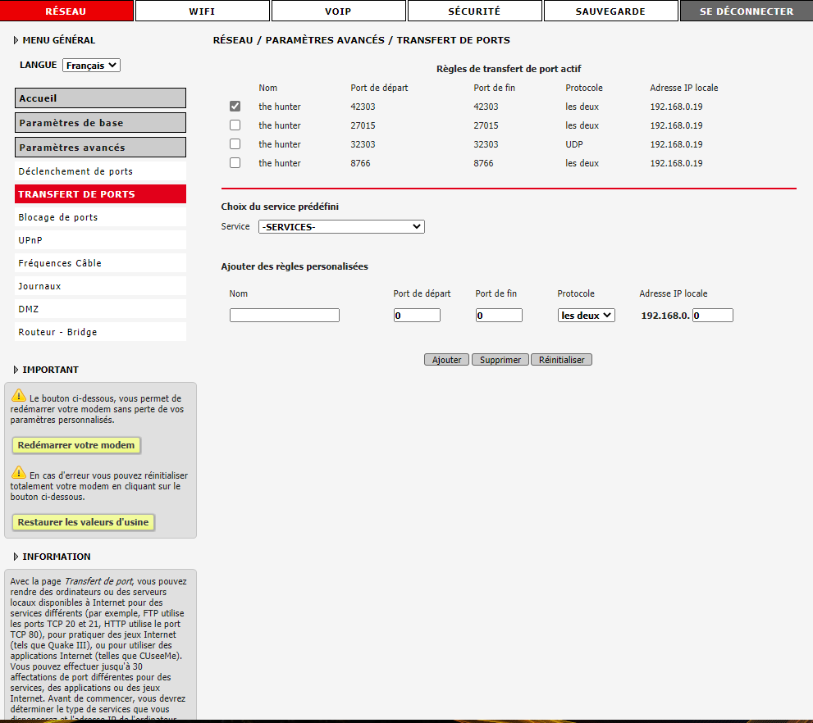Open the Protocole dropdown set to les deux

(586, 316)
